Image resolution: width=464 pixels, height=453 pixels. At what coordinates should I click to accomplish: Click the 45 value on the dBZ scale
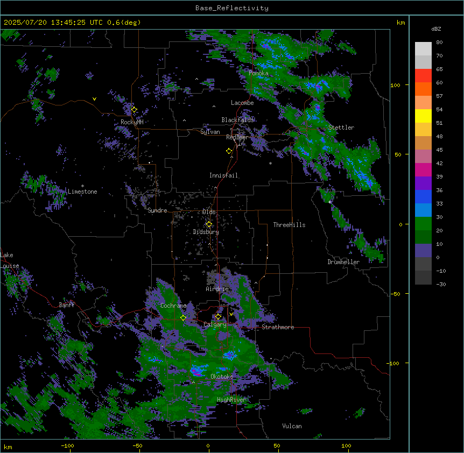(x=439, y=150)
